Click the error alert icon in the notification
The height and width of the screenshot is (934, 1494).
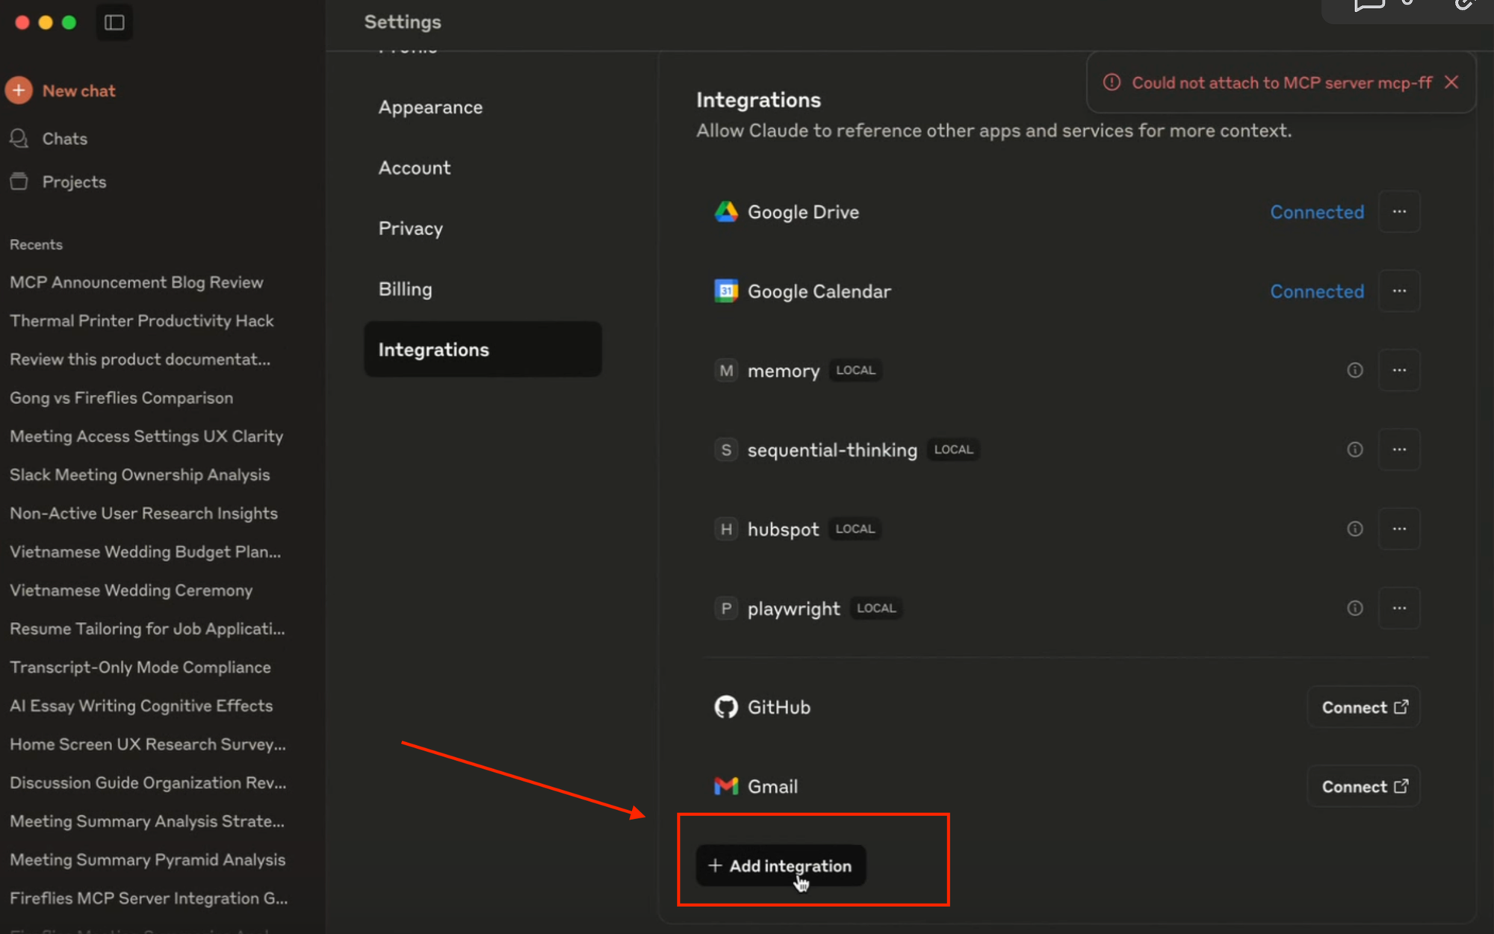[1112, 82]
